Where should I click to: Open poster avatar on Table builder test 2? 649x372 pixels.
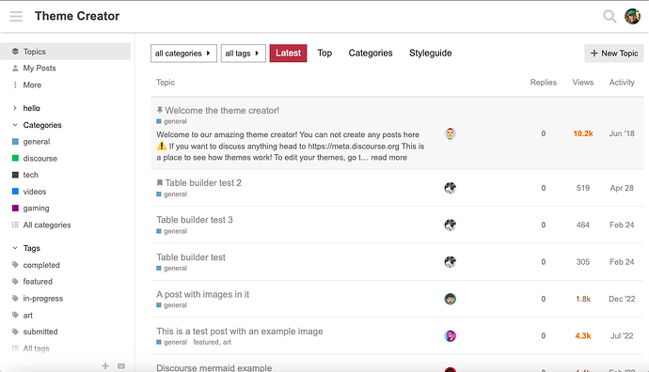[x=451, y=188]
